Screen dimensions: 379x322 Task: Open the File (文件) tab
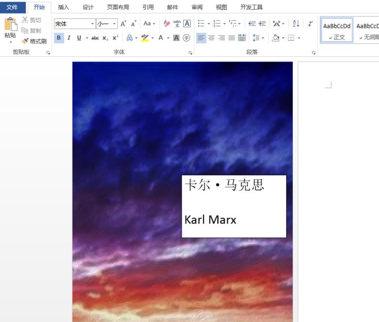click(12, 7)
